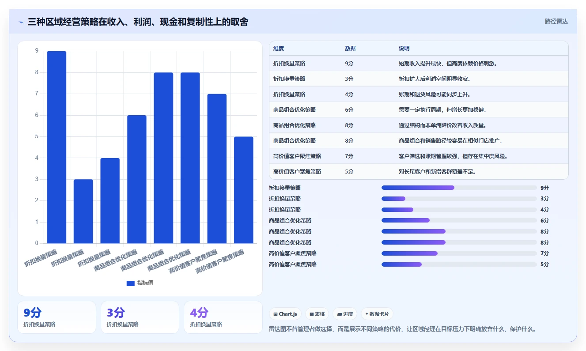Click the footer note starting 雷达图不替管理者做选择
This screenshot has width=586, height=351.
point(403,329)
